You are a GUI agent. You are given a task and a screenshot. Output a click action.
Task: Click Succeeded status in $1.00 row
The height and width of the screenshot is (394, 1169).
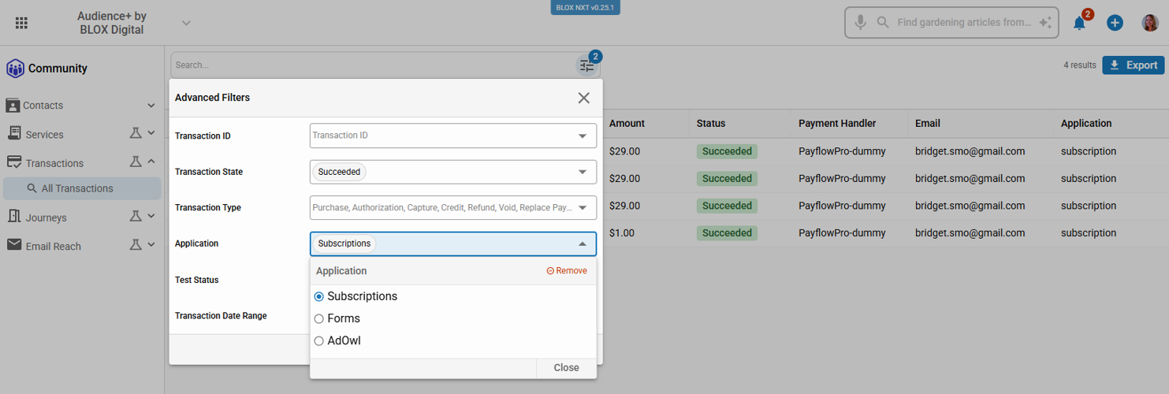pos(727,233)
